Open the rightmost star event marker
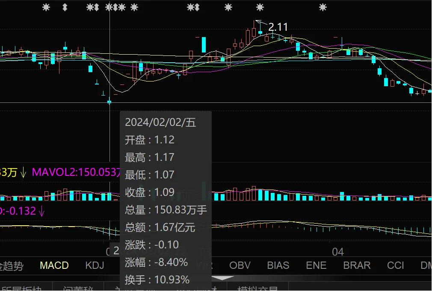The width and height of the screenshot is (432, 291). coord(323,7)
